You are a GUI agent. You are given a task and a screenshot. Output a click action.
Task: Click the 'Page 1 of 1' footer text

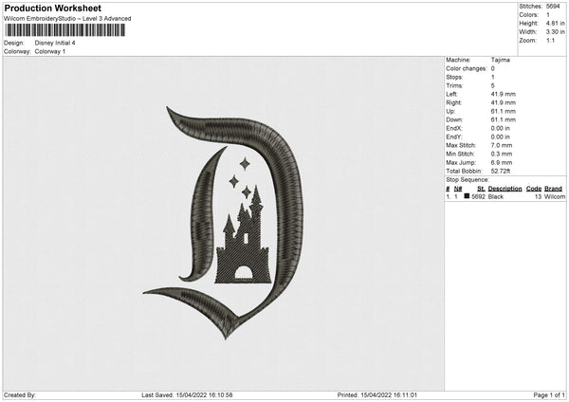(x=549, y=395)
